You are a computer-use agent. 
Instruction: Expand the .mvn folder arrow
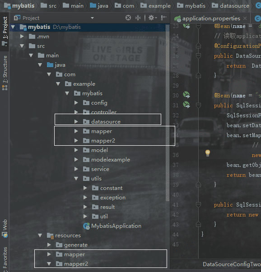coord(22,37)
